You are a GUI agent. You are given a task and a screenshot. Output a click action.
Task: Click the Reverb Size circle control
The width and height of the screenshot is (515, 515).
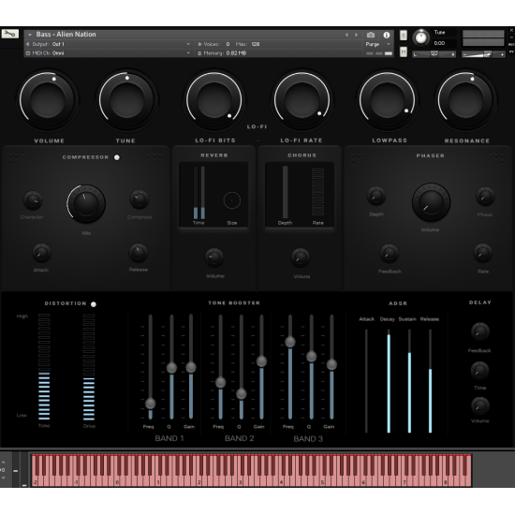[x=232, y=200]
